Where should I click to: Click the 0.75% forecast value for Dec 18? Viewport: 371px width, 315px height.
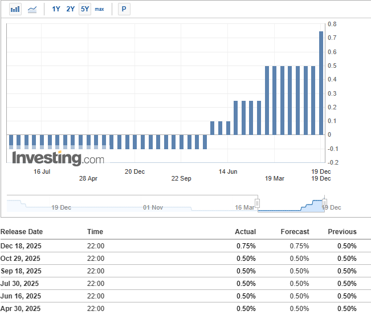(299, 246)
